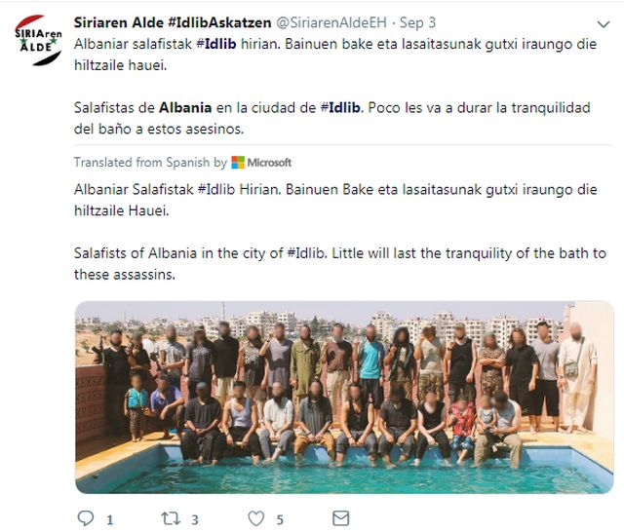Image resolution: width=624 pixels, height=532 pixels.
Task: Expand the tweet options chevron menu
Action: point(604,24)
